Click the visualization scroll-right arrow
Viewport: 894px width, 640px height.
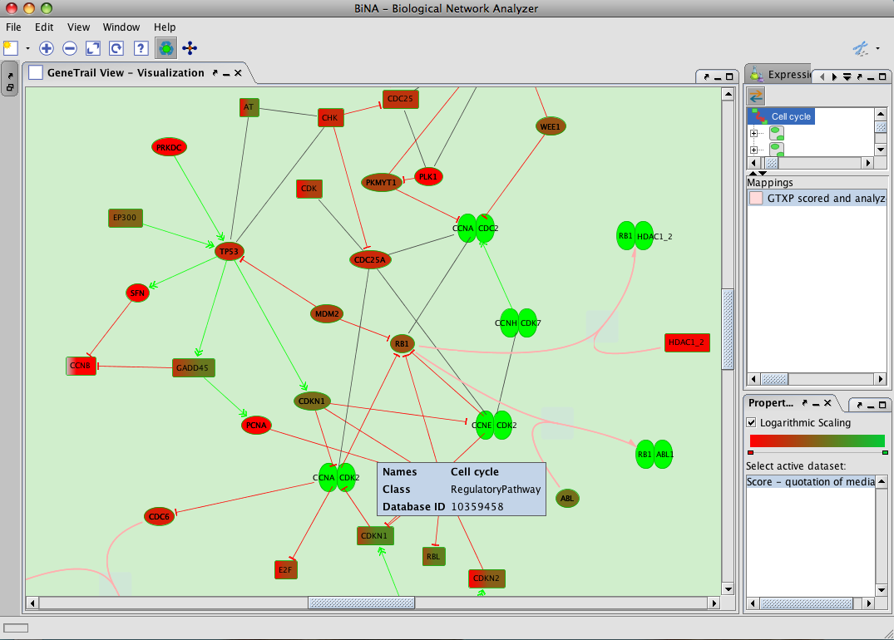coord(714,603)
